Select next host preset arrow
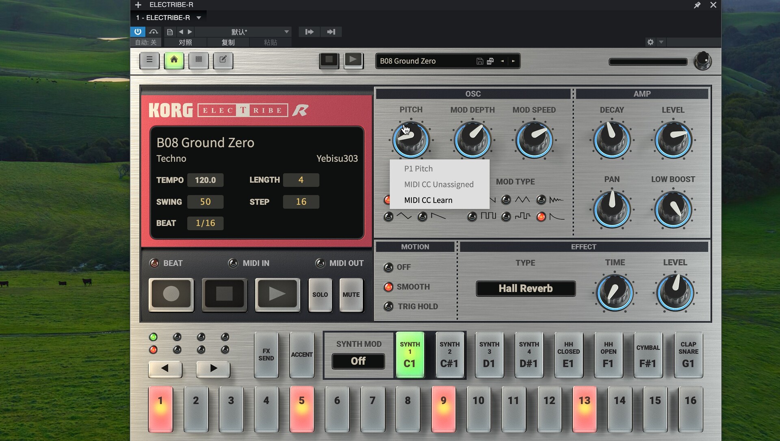The image size is (780, 441). point(190,32)
